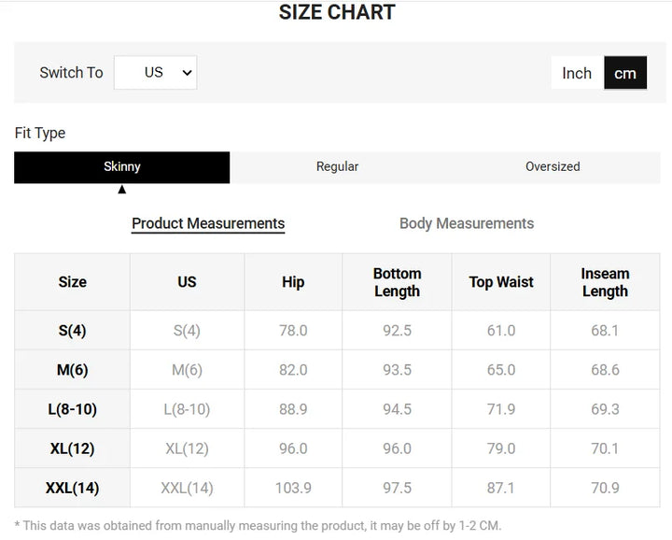Switch to the Oversized fit type

tap(553, 166)
